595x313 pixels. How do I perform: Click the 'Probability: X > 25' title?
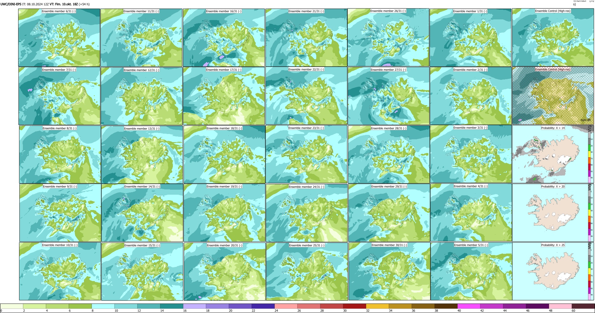click(553, 245)
